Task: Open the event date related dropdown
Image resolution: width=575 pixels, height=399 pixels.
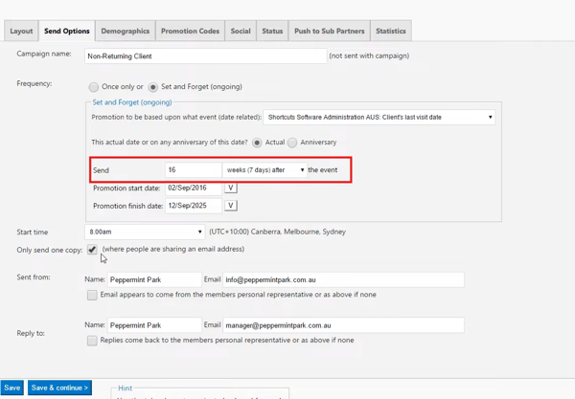Action: coord(379,118)
